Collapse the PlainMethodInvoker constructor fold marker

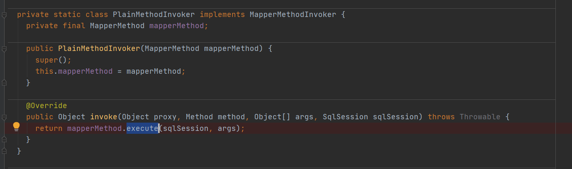coord(4,49)
